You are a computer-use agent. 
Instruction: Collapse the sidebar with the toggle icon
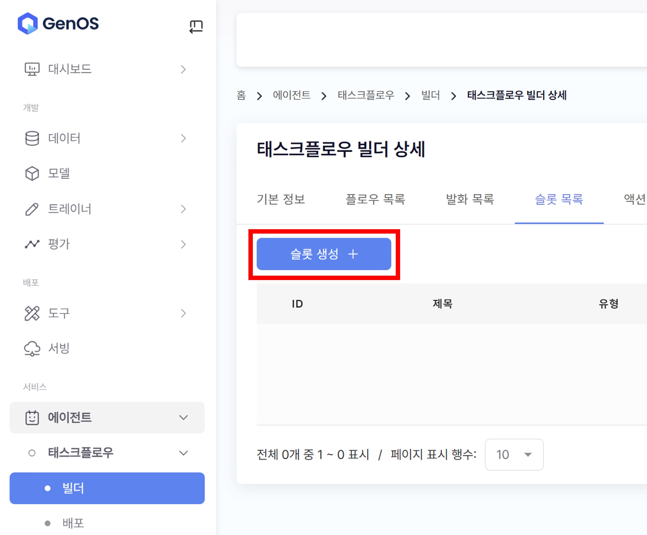(196, 26)
